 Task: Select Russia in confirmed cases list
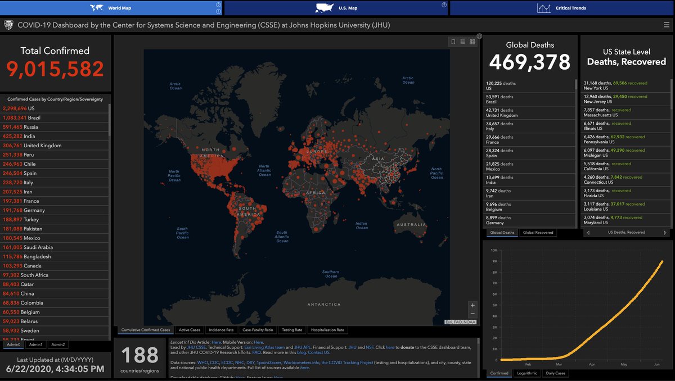55,127
